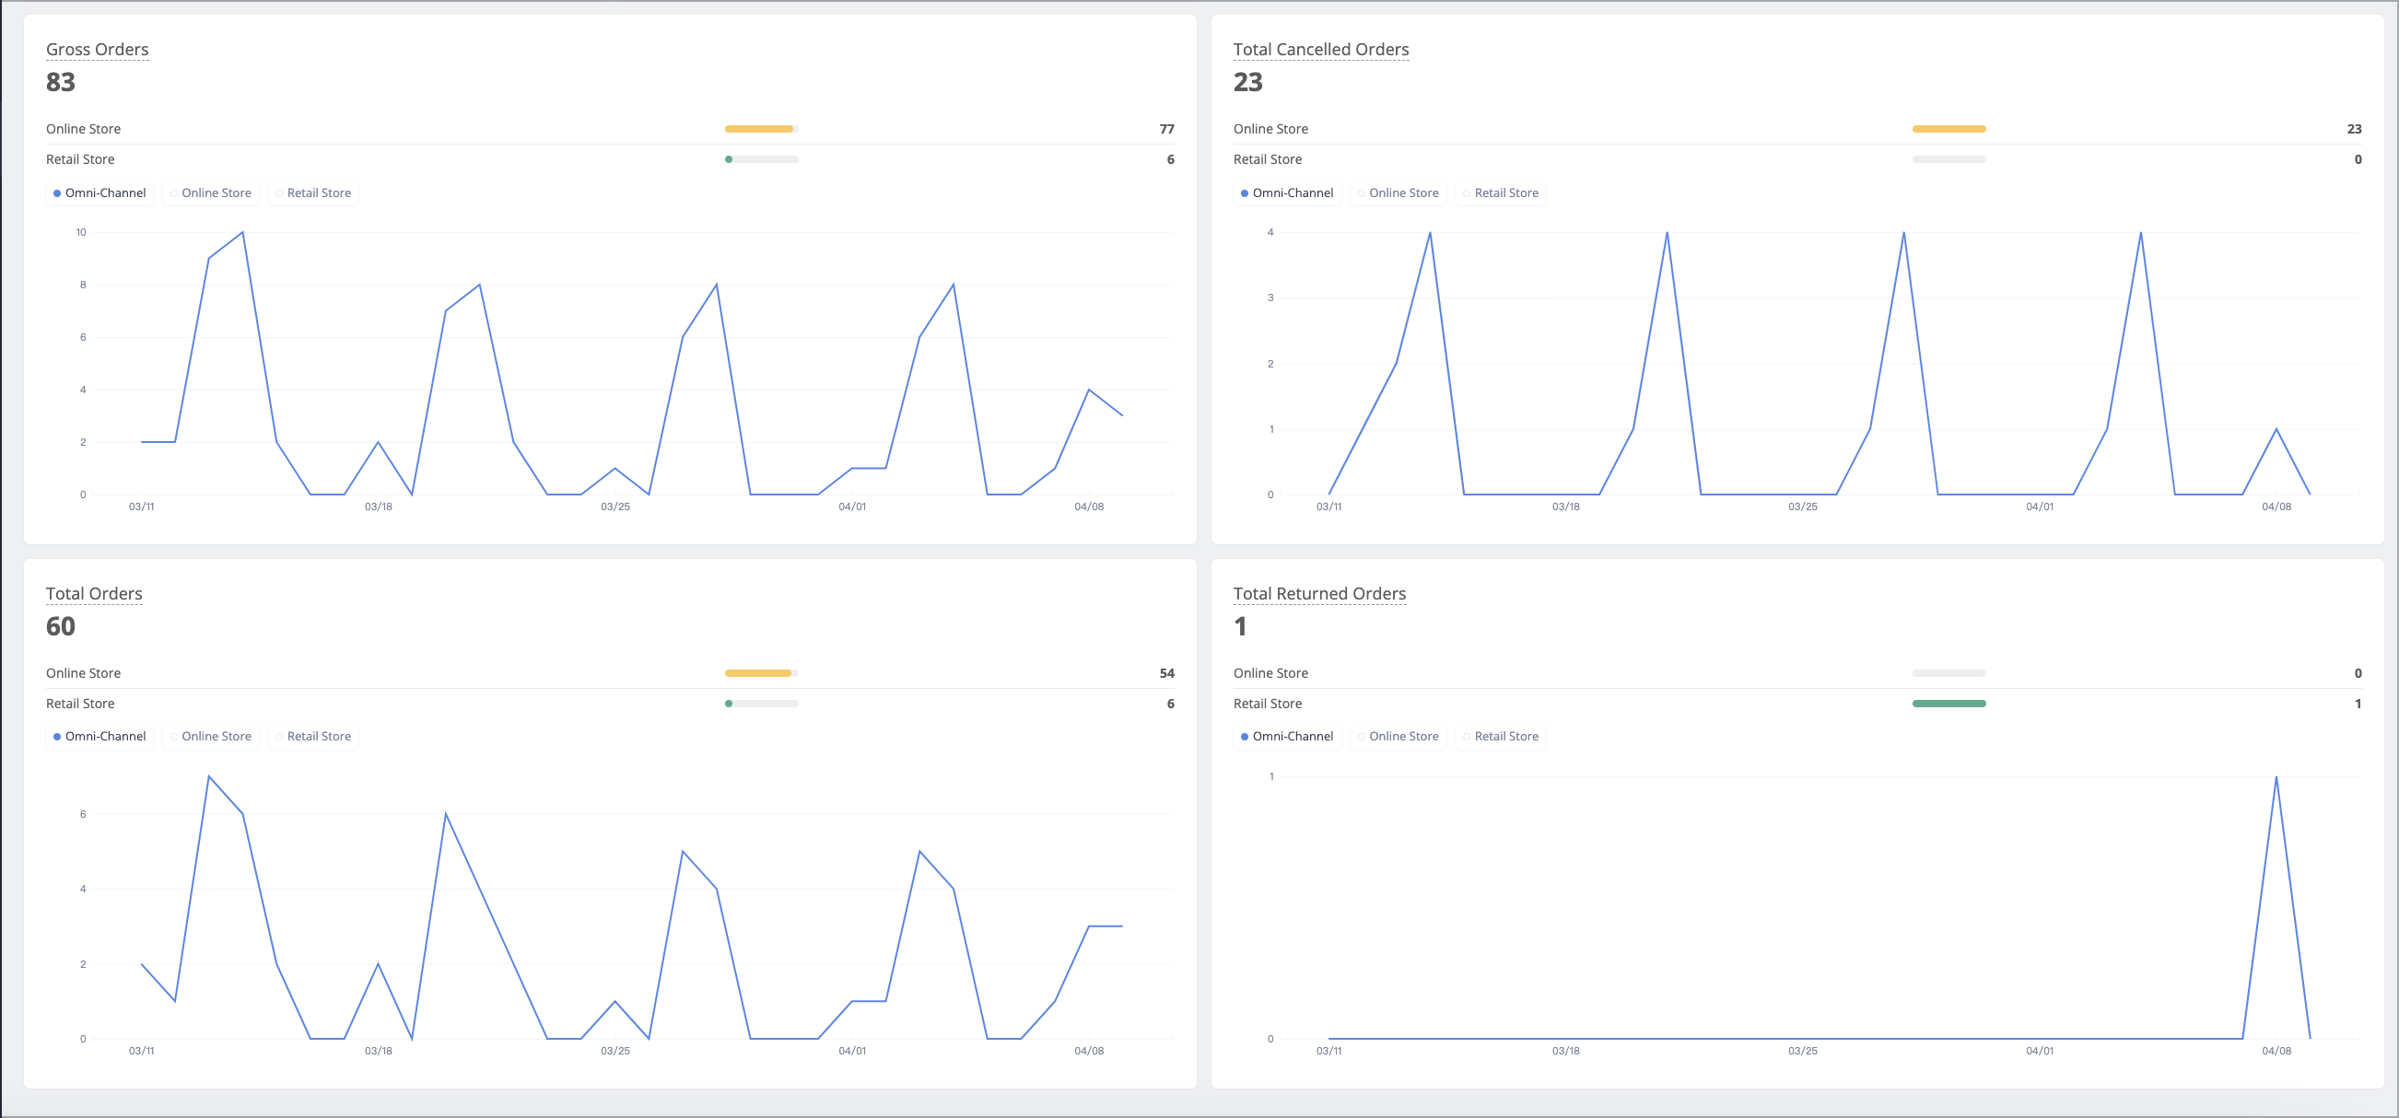Toggle Retail Store series in Gross Orders
Viewport: 2399px width, 1118px height.
tap(314, 192)
